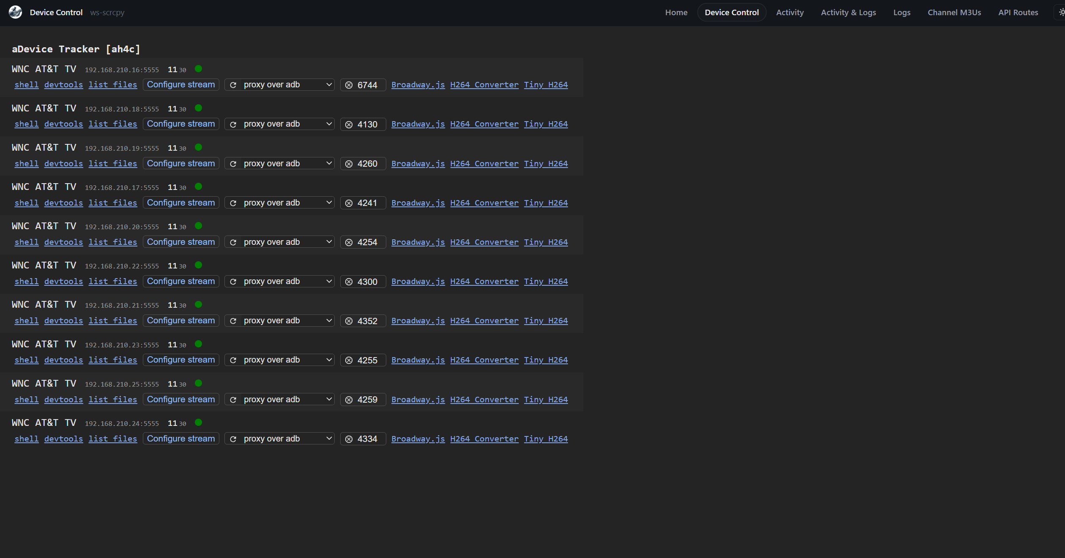The width and height of the screenshot is (1065, 558).
Task: Click refresh icon for device 192.168.210.23
Action: [x=233, y=360]
